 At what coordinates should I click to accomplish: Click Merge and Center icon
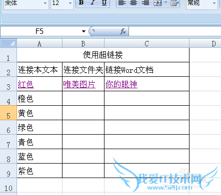pyautogui.click(x=157, y=3)
